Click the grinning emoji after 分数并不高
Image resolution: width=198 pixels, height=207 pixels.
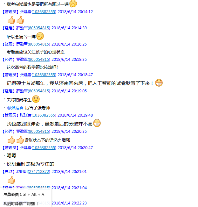coord(97,123)
